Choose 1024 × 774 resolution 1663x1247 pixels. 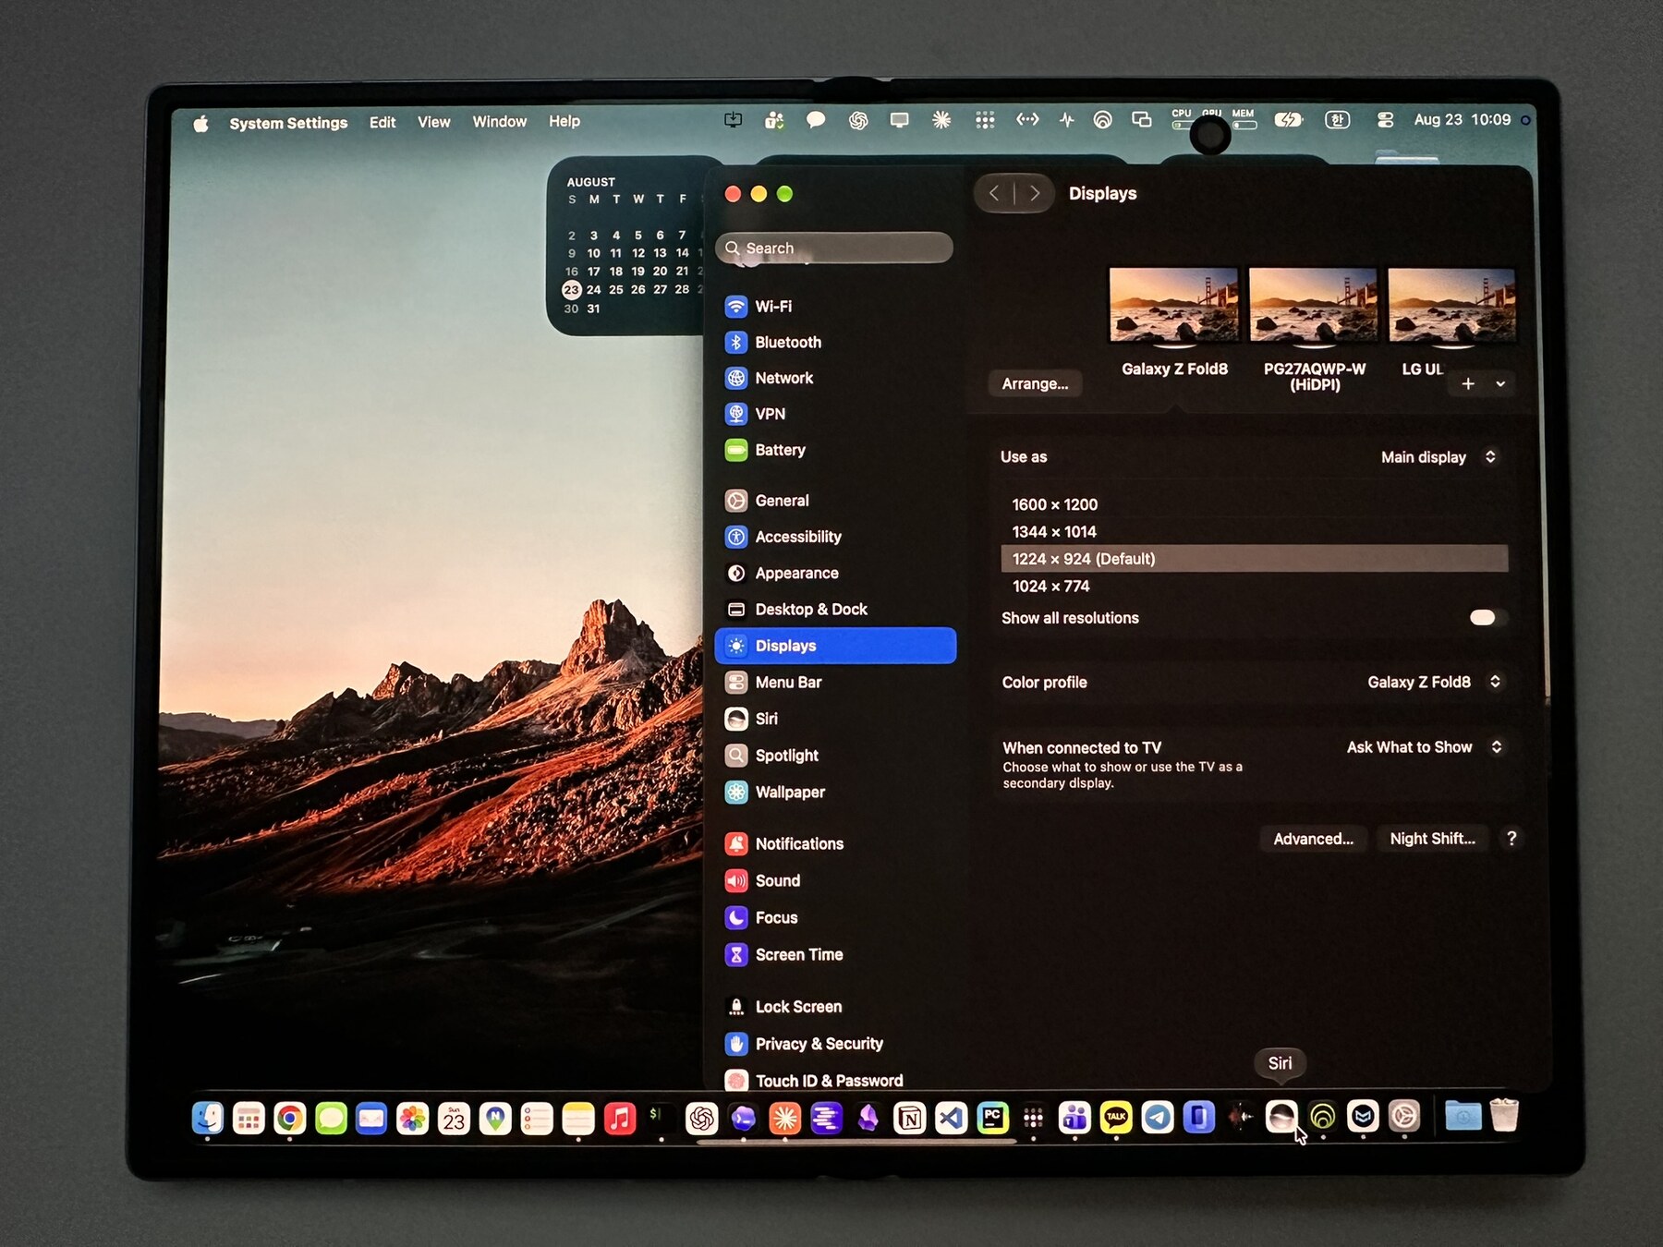coord(1254,587)
